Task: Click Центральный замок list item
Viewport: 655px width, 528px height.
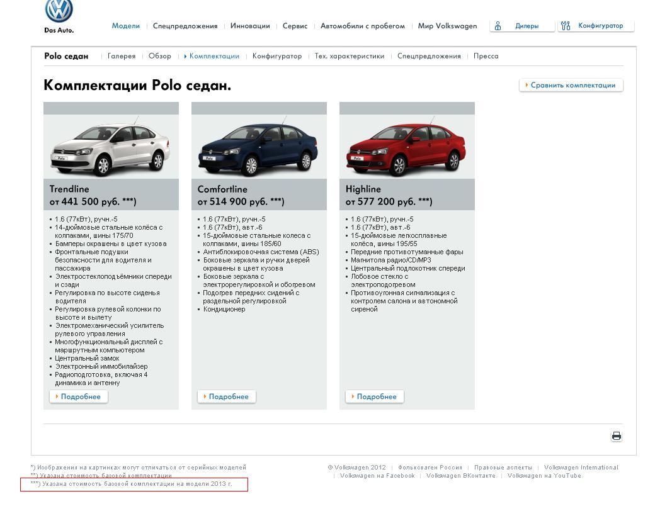Action: click(x=87, y=358)
